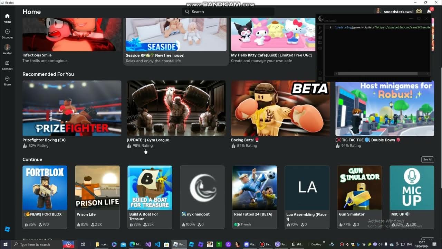Image resolution: width=442 pixels, height=249 pixels.
Task: Click the 'Recommended For You' heading
Action: tap(48, 74)
